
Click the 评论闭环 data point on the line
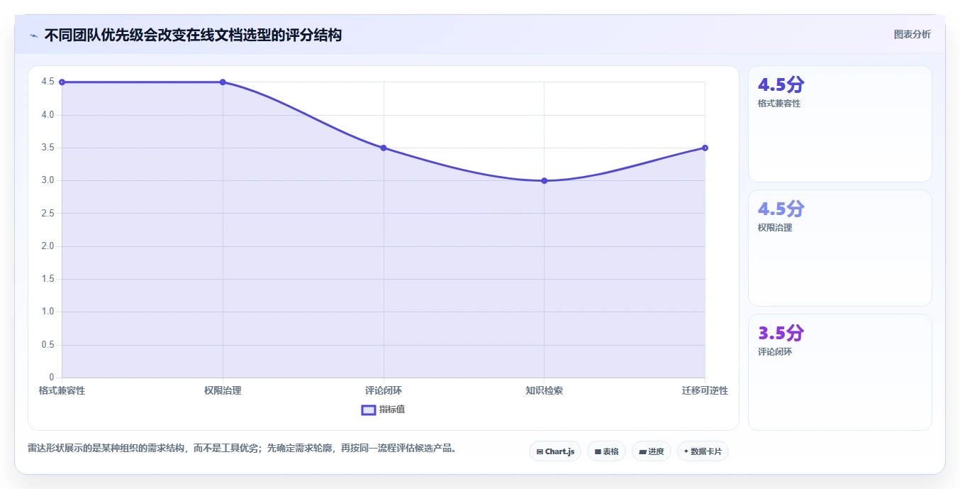click(384, 148)
